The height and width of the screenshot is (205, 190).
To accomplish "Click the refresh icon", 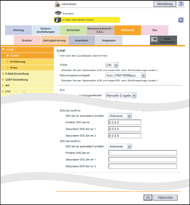I will (180, 20).
